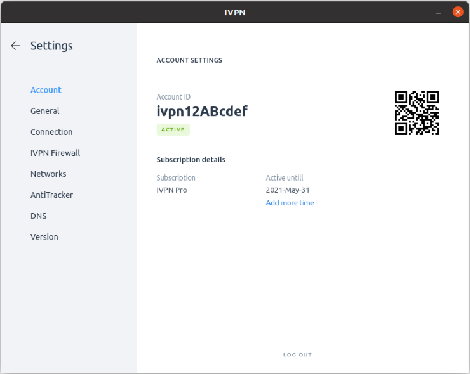Open the Account settings section
Screen dimensions: 470x374
tap(46, 90)
